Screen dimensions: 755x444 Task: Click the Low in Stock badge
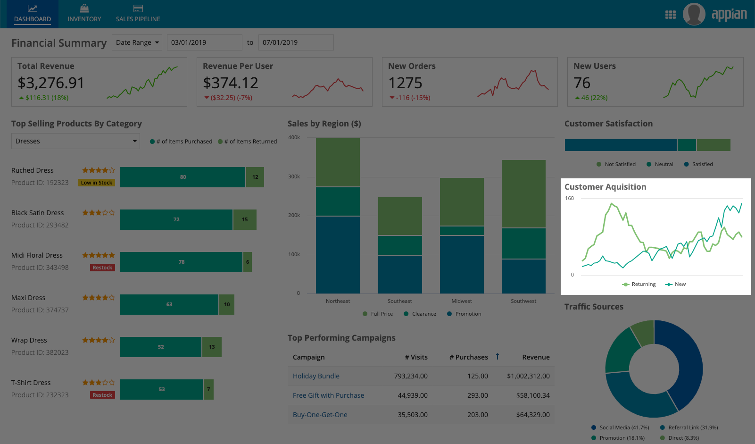tap(97, 183)
